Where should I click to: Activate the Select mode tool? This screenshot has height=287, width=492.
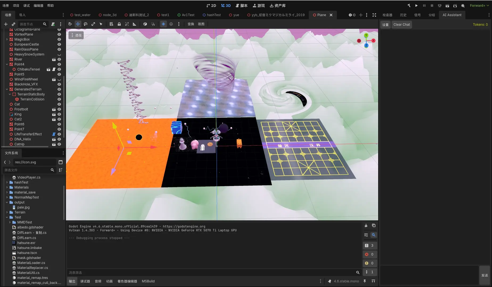[101, 24]
